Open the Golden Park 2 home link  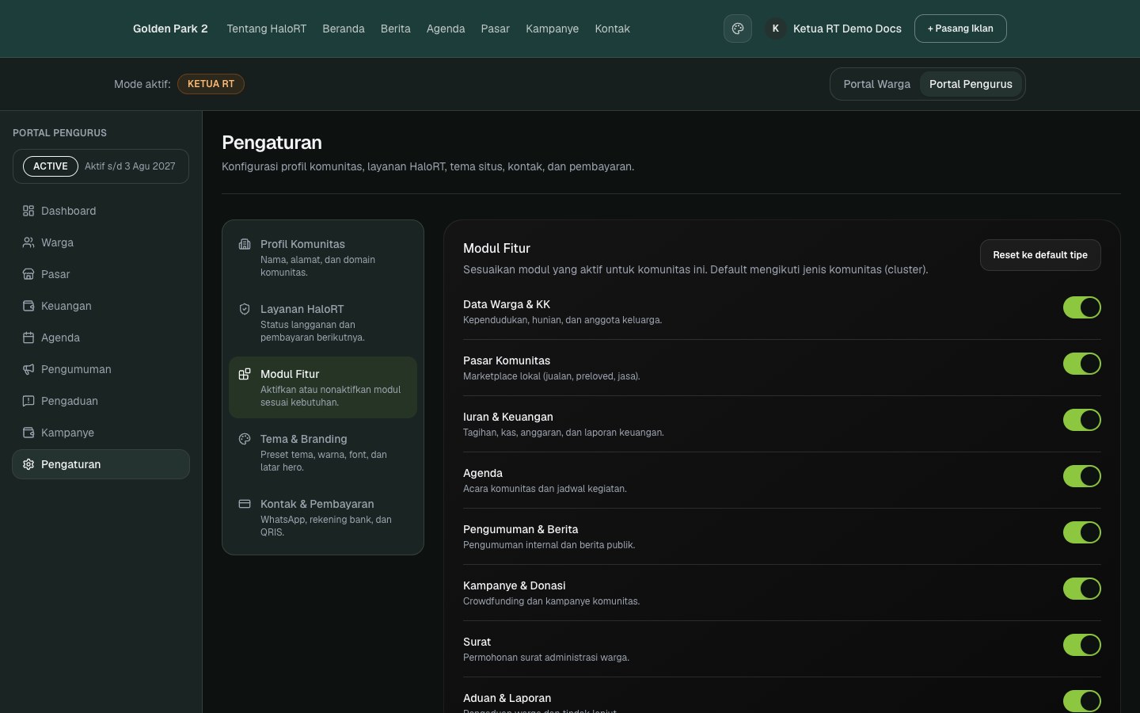click(x=170, y=29)
